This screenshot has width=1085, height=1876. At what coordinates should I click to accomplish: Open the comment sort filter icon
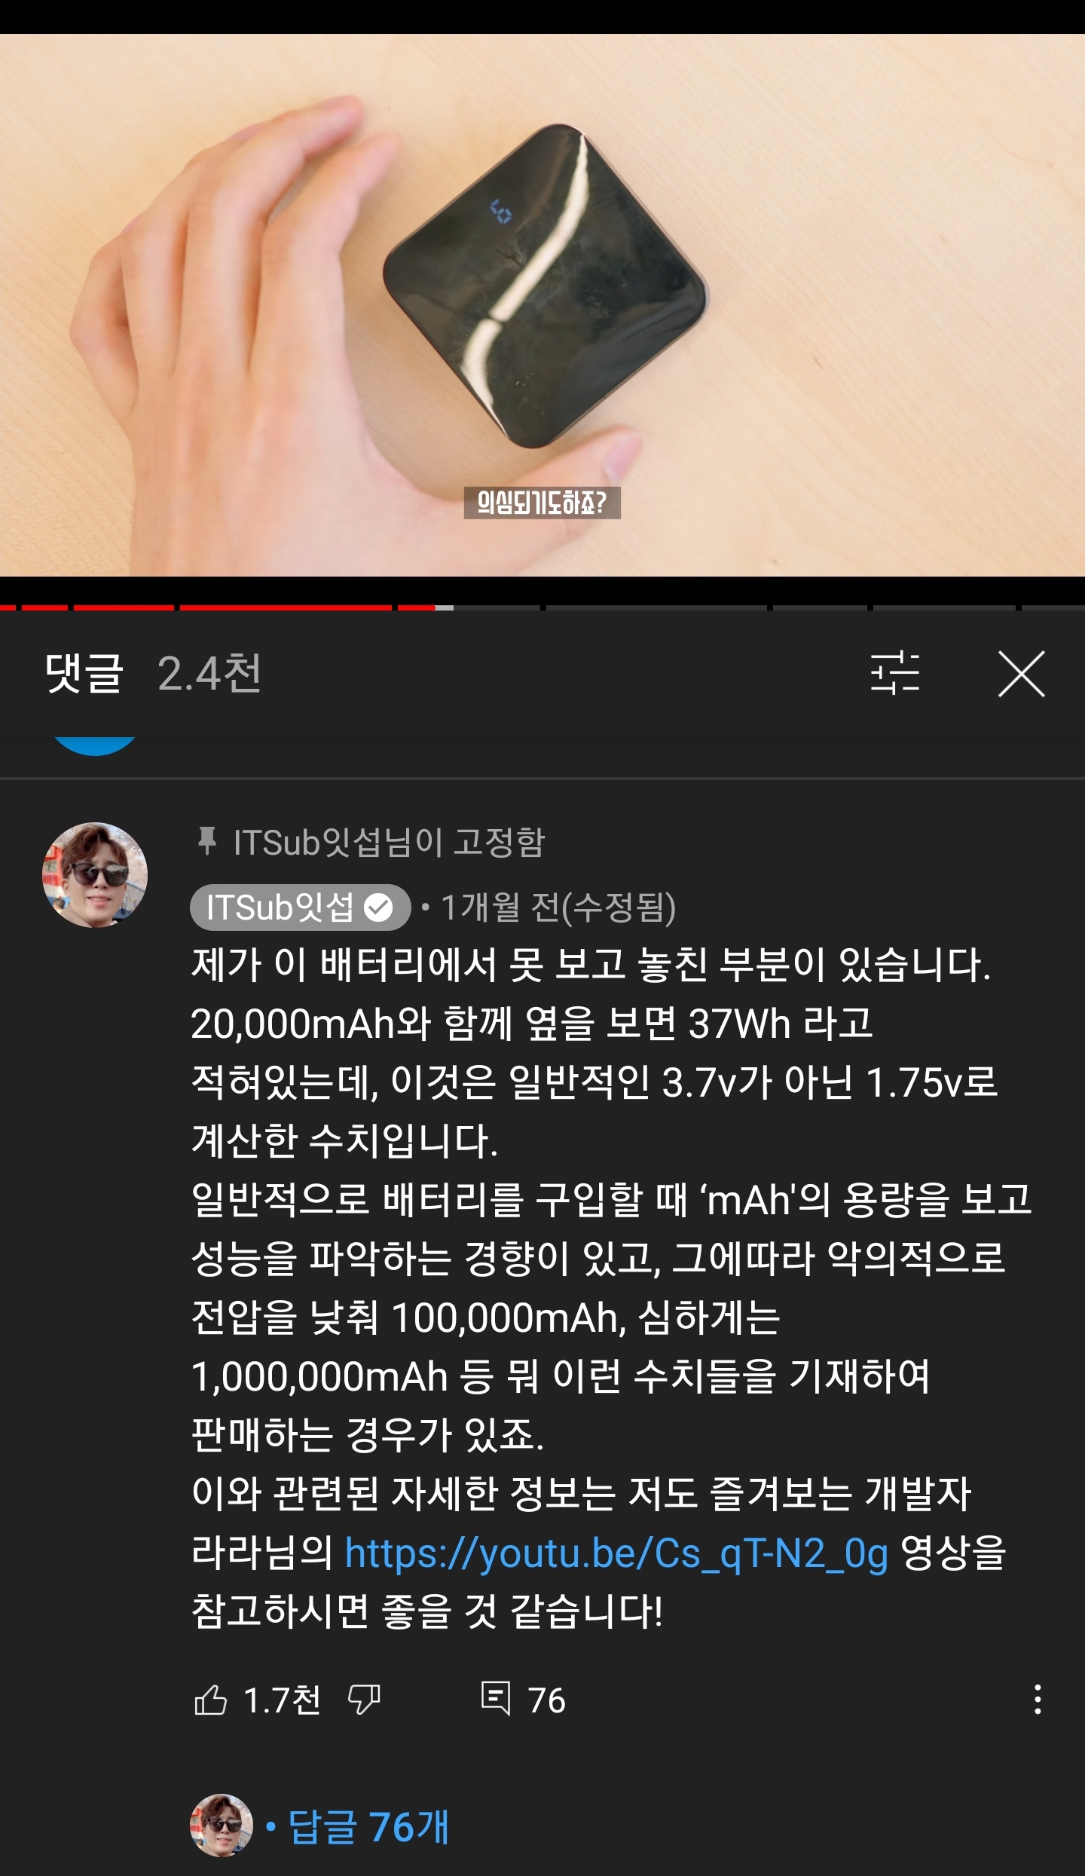(895, 673)
